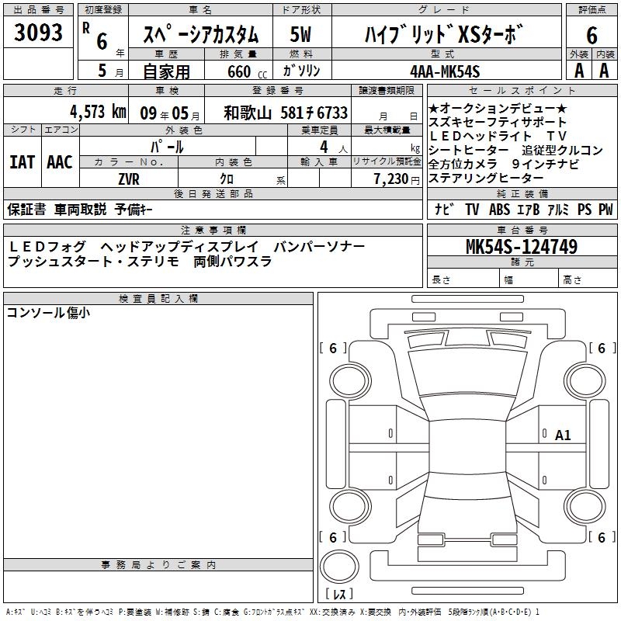Click the star-marked オークションデビュー sales point
Screen dimensions: 621x621
pyautogui.click(x=498, y=109)
